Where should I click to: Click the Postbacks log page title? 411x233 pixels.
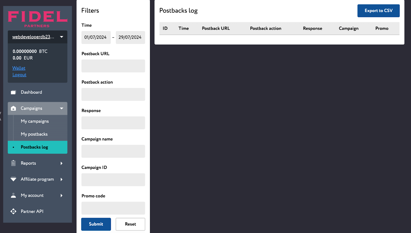179,11
